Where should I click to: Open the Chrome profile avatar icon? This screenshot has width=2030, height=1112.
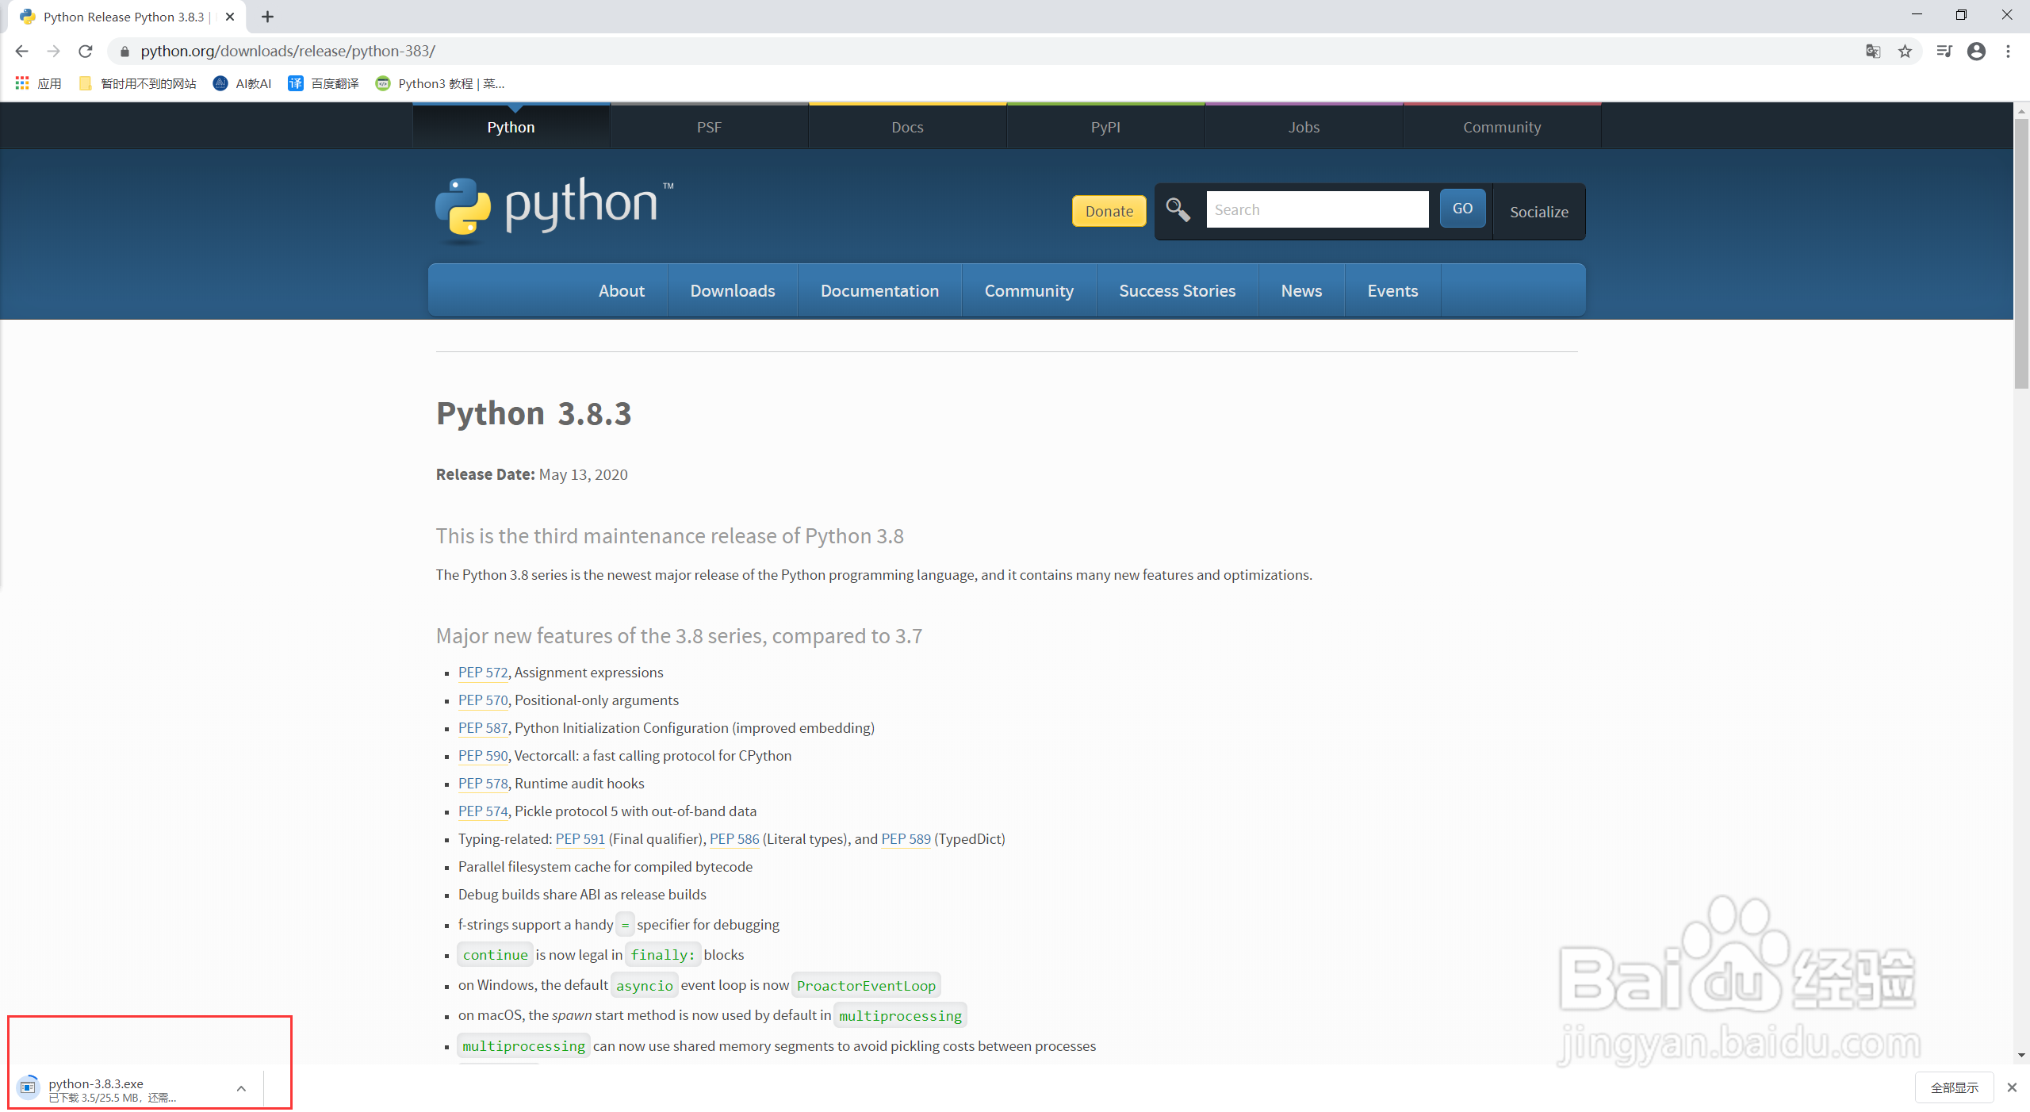tap(1976, 51)
